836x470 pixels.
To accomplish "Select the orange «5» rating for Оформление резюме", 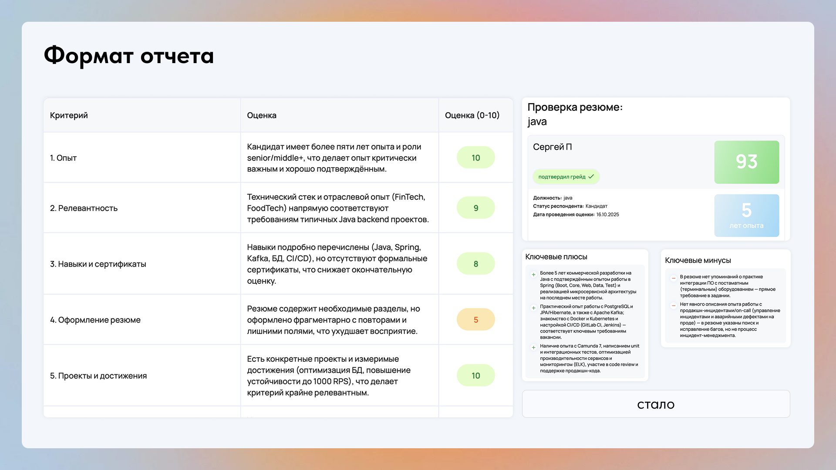I will click(475, 319).
